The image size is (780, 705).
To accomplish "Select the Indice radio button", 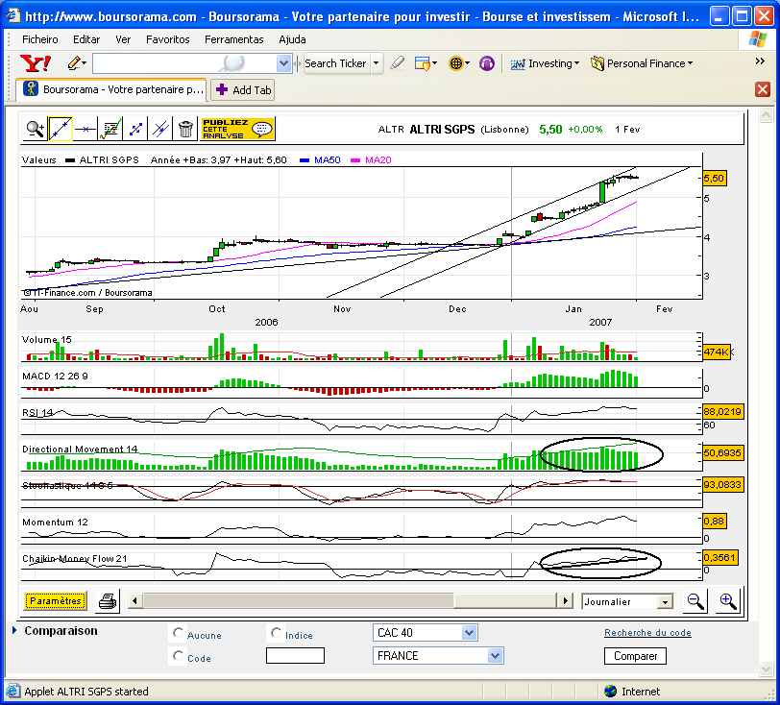I will 276,632.
